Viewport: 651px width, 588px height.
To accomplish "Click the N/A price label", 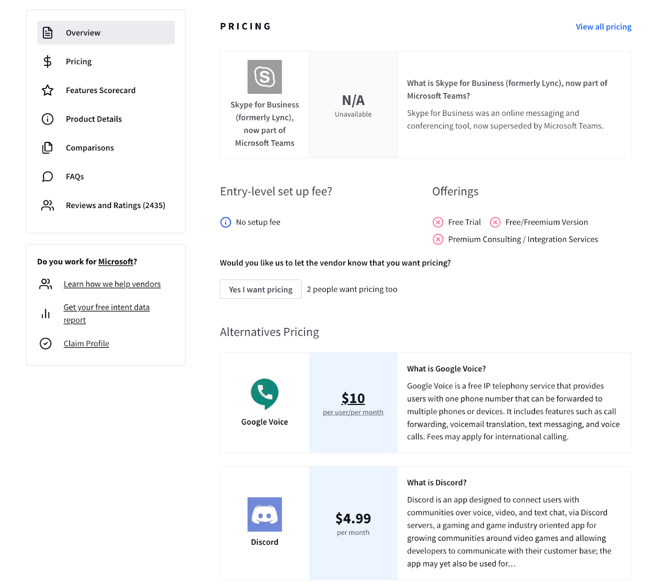I will [353, 100].
